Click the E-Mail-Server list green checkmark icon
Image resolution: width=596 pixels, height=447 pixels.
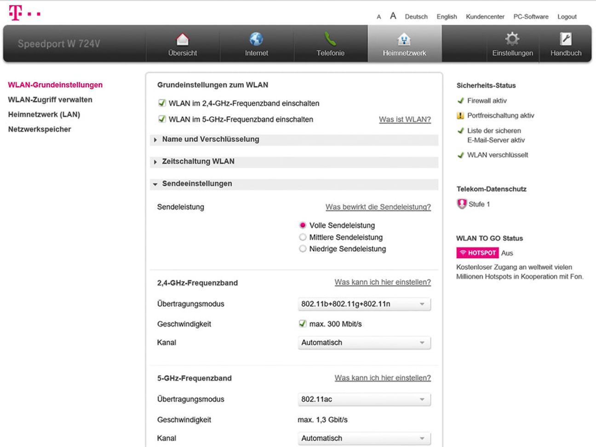pyautogui.click(x=460, y=131)
